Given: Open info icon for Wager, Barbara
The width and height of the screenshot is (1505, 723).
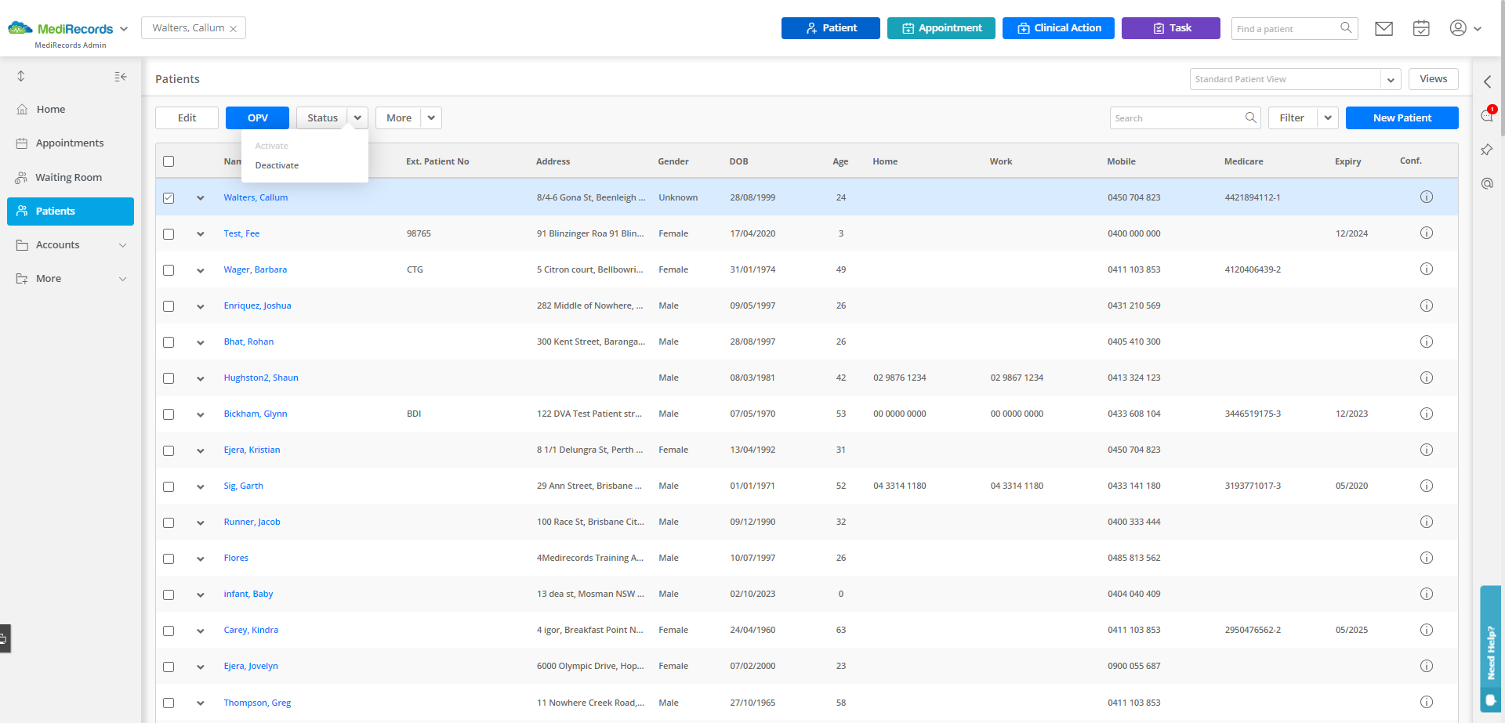Looking at the screenshot, I should 1427,269.
